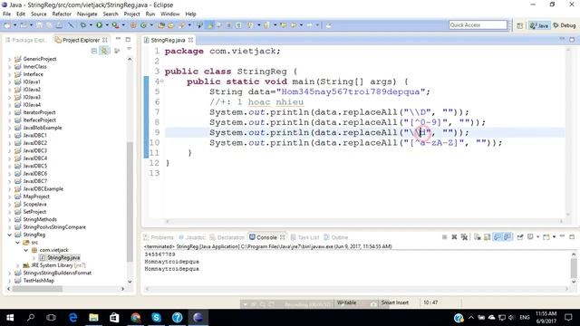This screenshot has height=326, width=580.
Task: Open the Run button dropdown arrow
Action: click(107, 25)
